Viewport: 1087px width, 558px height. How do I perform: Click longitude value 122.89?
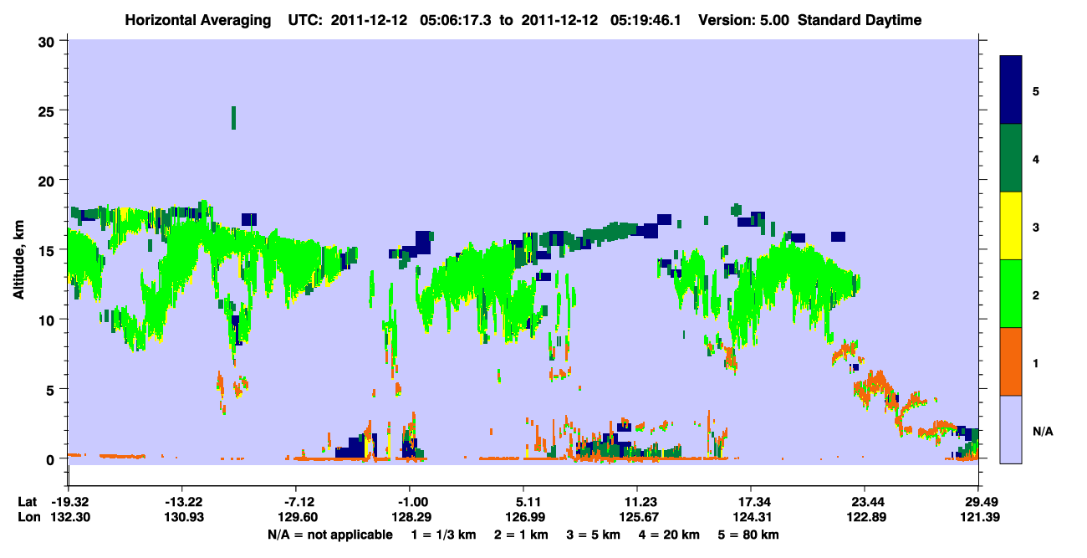point(865,518)
